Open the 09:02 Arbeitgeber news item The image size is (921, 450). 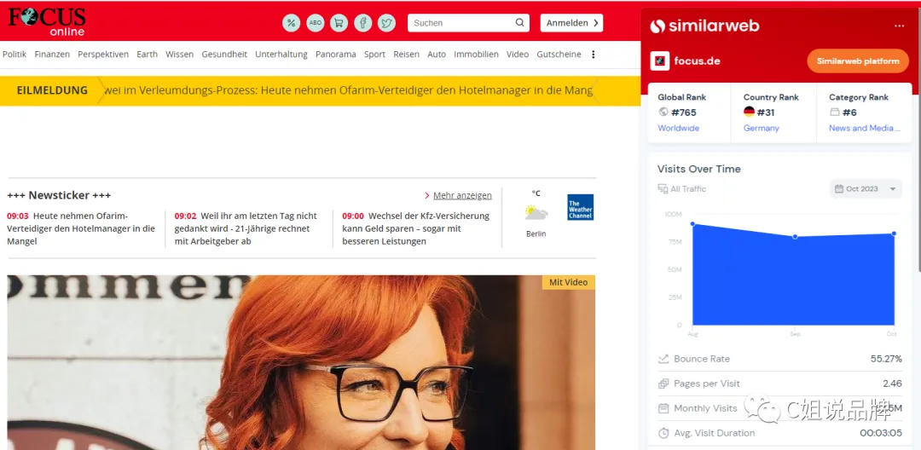246,228
